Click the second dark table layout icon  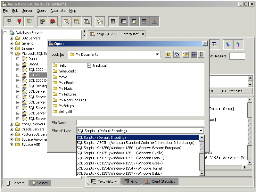[124, 21]
